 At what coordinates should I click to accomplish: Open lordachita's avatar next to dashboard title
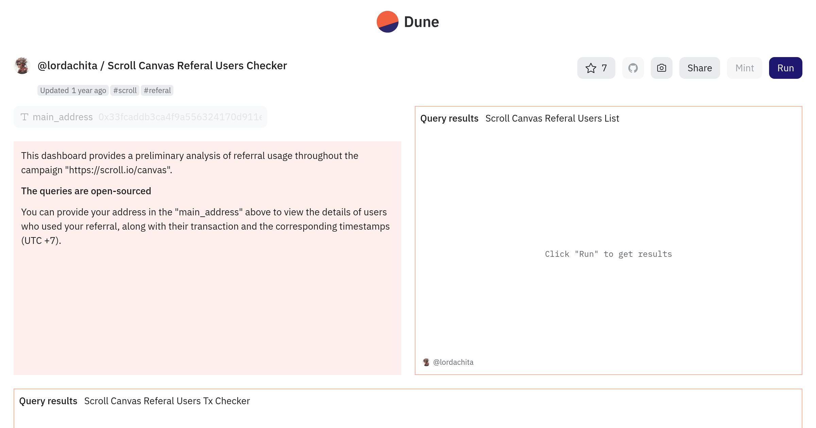pos(22,66)
